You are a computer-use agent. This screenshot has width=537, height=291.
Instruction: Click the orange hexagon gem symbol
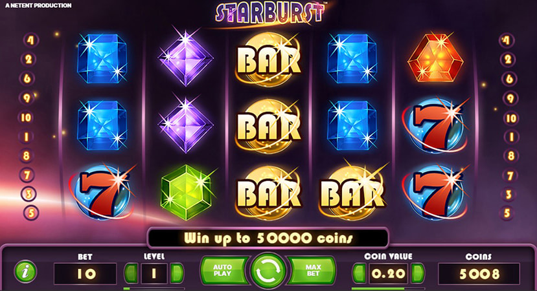pyautogui.click(x=435, y=58)
